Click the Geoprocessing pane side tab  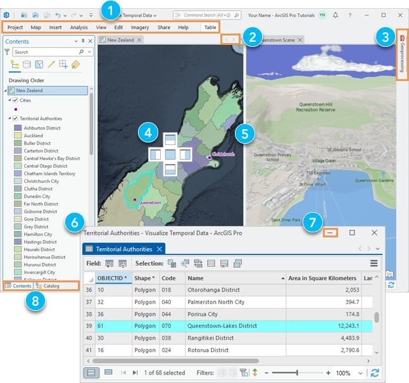click(x=402, y=54)
